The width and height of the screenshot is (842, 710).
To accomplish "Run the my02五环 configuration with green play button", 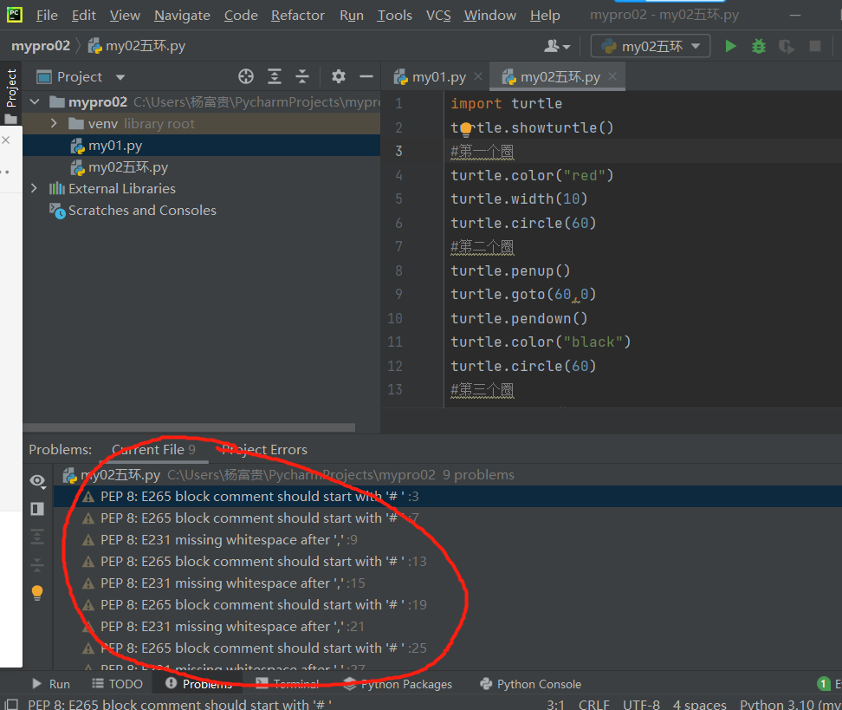I will coord(730,46).
